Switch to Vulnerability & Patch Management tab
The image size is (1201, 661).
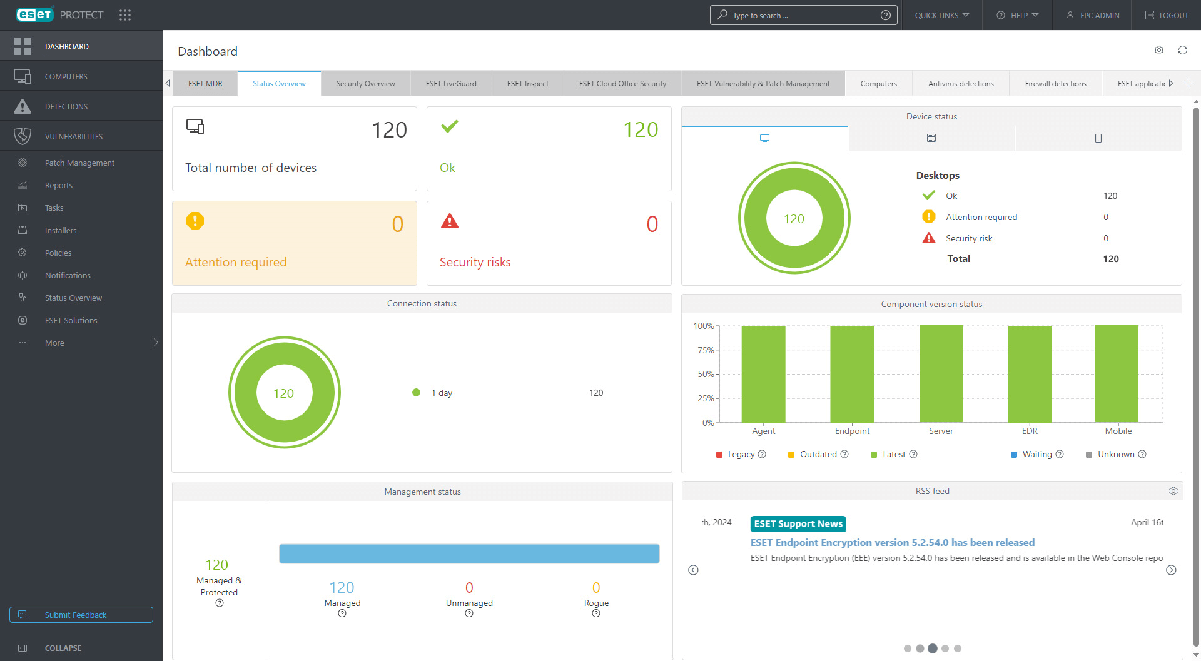click(x=763, y=83)
